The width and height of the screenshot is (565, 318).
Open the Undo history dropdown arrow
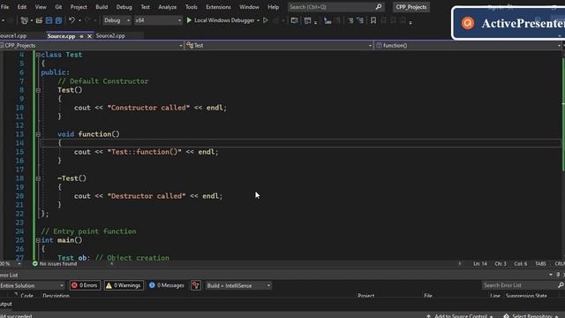click(79, 20)
